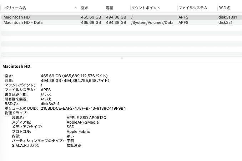Click the APPLE SSD AP0512Q device name
The width and height of the screenshot is (242, 161).
pos(86,118)
